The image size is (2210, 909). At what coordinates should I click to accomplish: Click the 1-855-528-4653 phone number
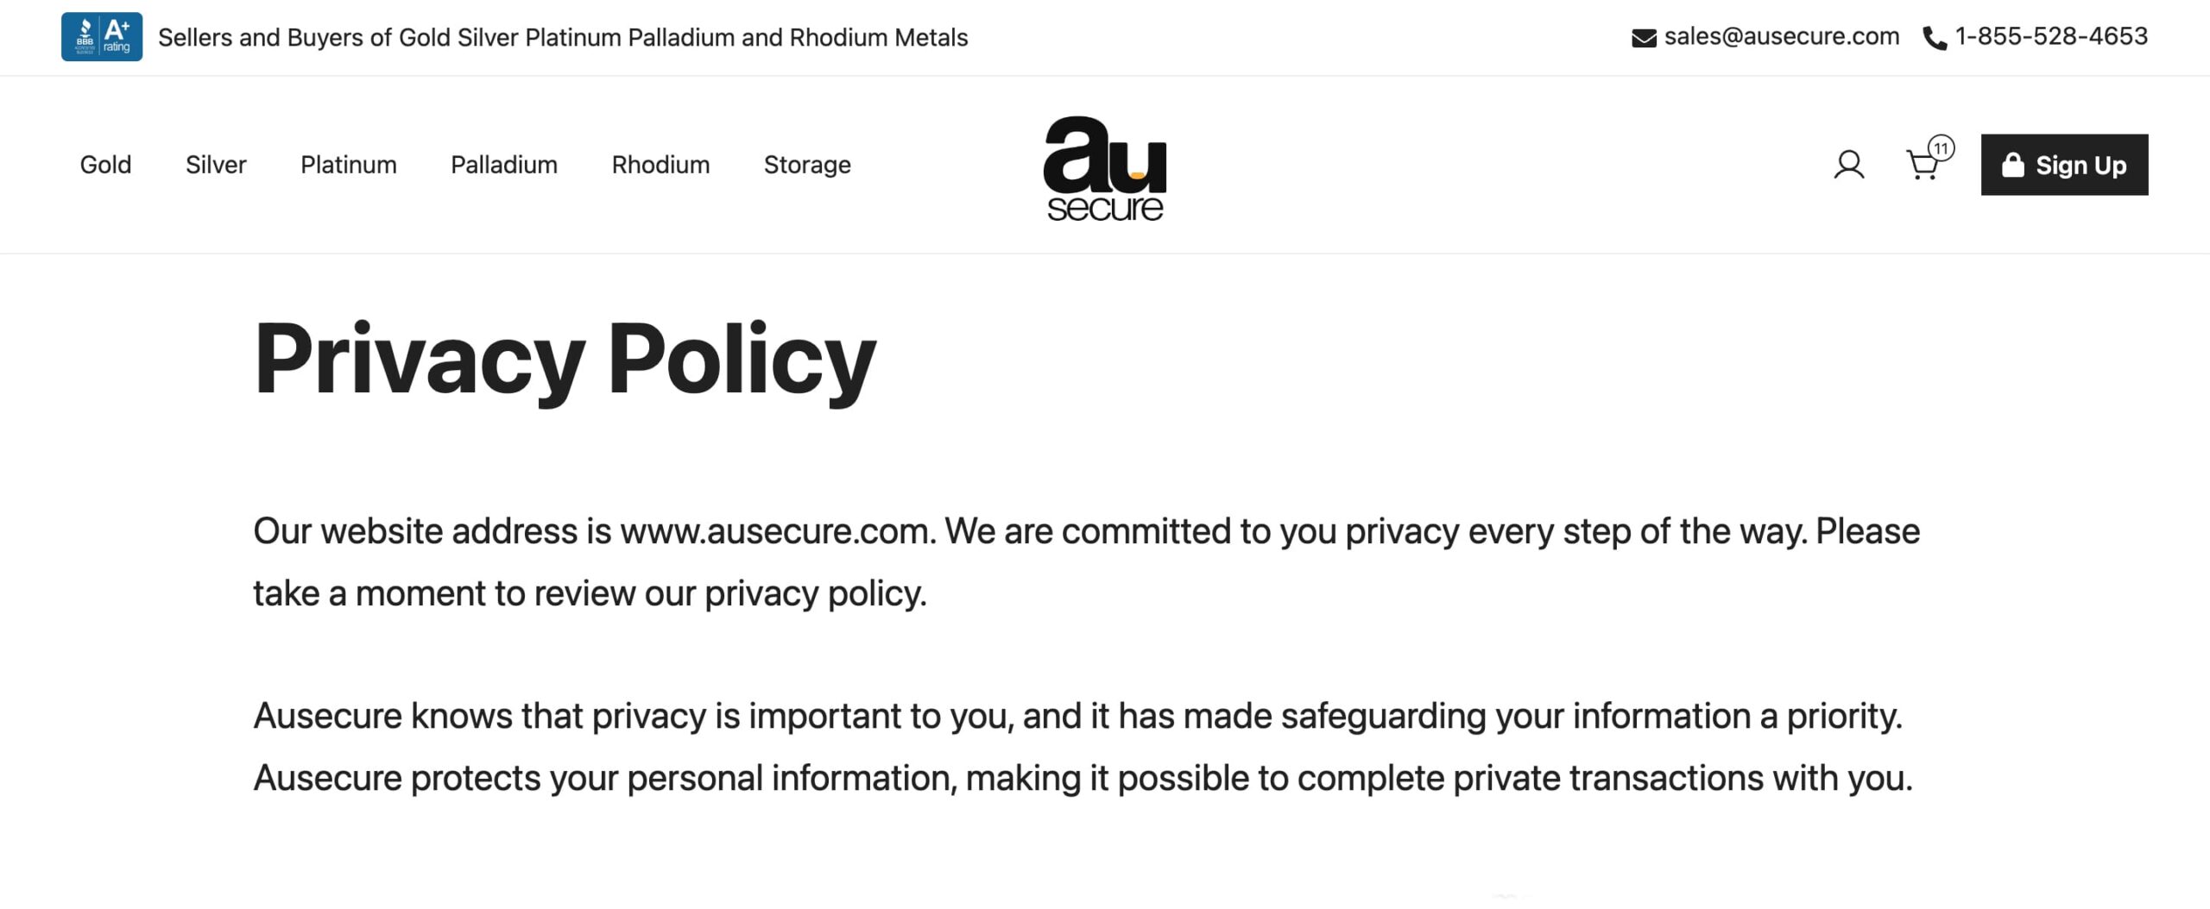point(2051,36)
